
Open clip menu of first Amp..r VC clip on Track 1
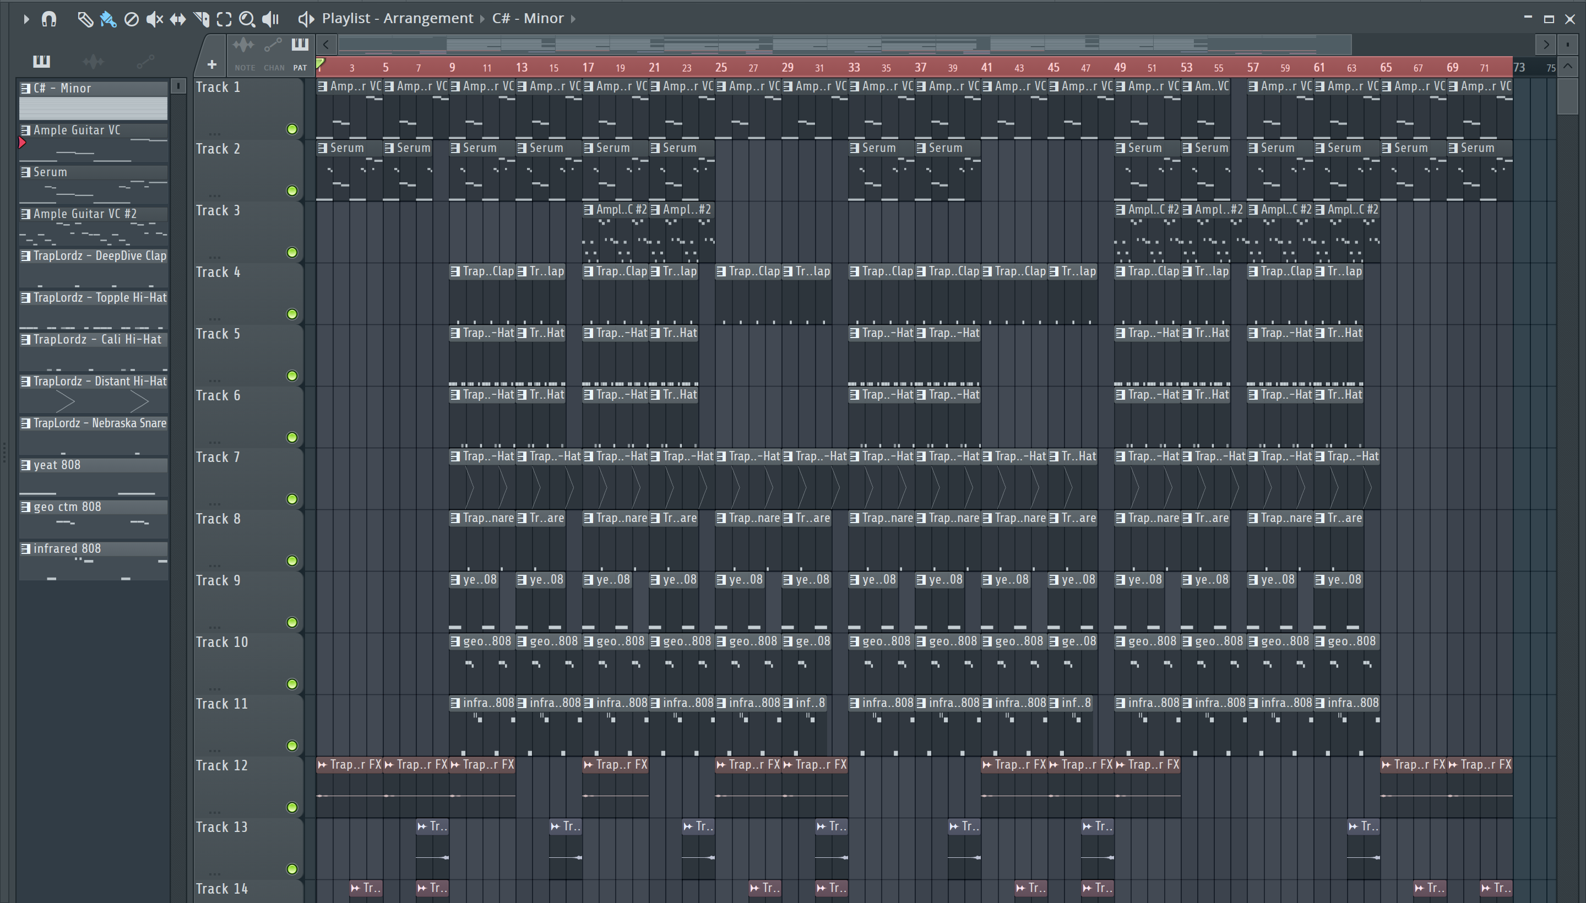point(323,86)
